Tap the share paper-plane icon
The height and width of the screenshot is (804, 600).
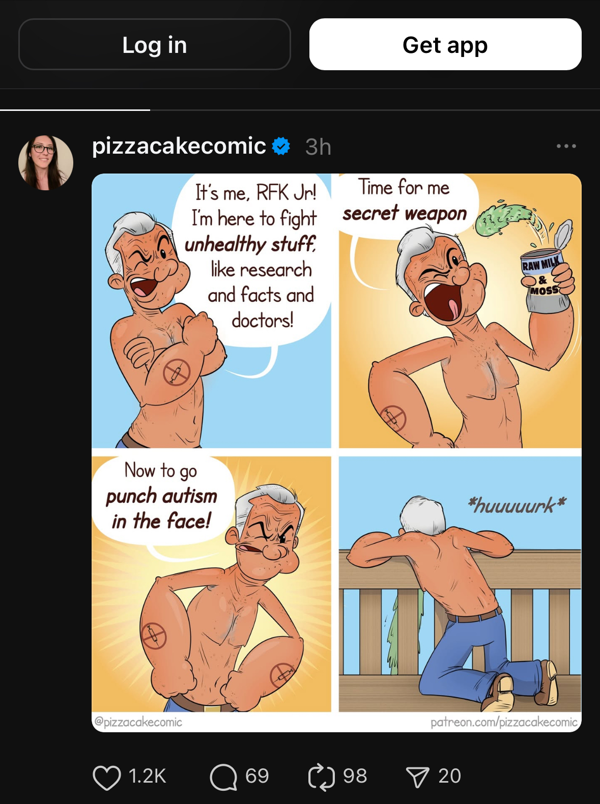418,777
